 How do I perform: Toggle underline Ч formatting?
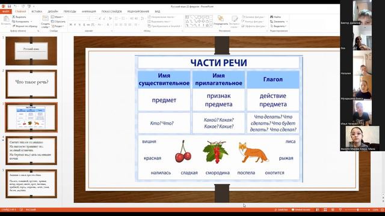79,25
